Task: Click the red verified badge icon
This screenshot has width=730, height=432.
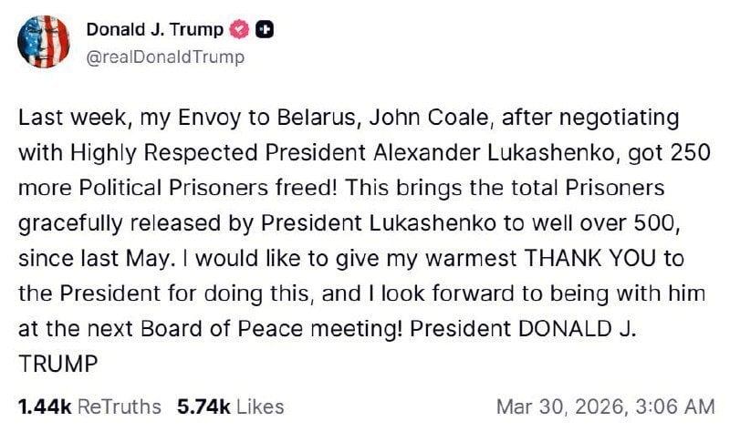Action: pyautogui.click(x=239, y=30)
